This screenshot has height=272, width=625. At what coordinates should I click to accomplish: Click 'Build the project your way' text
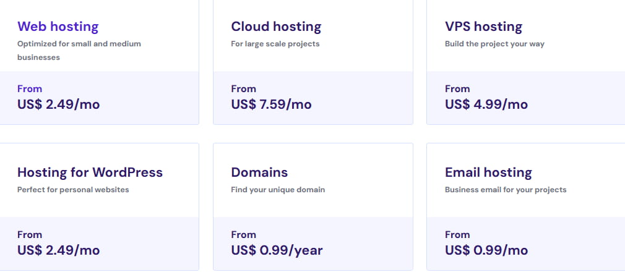pos(494,44)
